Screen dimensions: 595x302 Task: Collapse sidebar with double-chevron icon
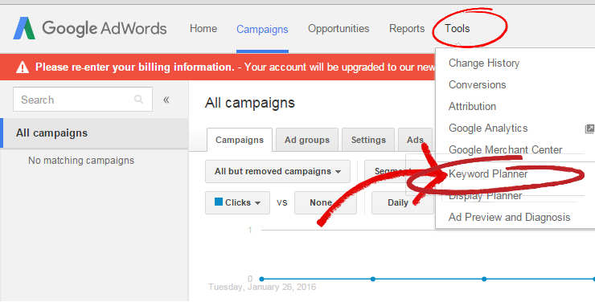pos(166,100)
